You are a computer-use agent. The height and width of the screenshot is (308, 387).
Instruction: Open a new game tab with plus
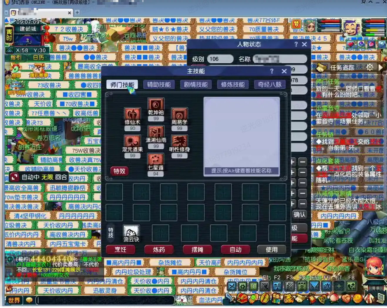77,12
